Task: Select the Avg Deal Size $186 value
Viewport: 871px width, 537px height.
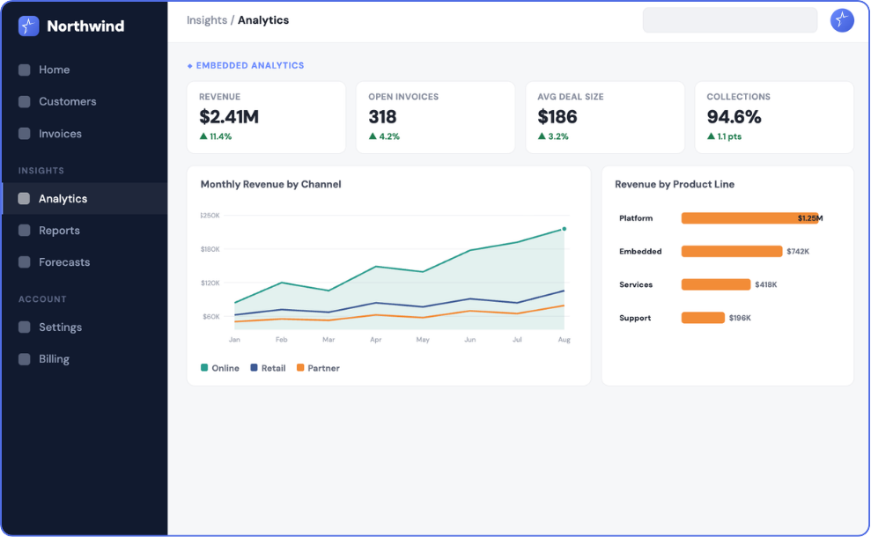Action: [557, 117]
